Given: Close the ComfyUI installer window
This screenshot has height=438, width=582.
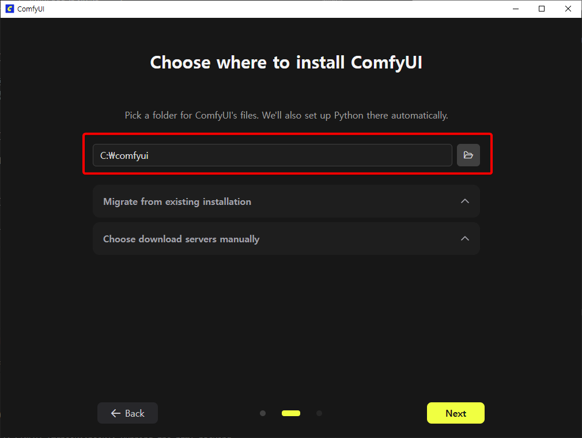Looking at the screenshot, I should (568, 9).
